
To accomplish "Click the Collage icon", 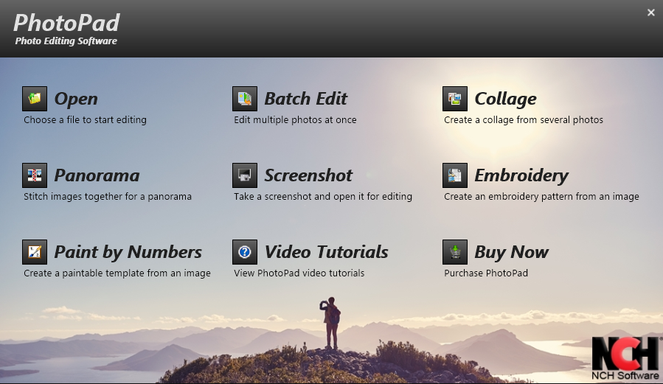I will pos(455,99).
